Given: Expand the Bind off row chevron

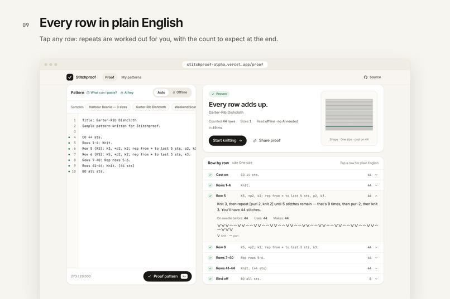Looking at the screenshot, I should tap(376, 279).
